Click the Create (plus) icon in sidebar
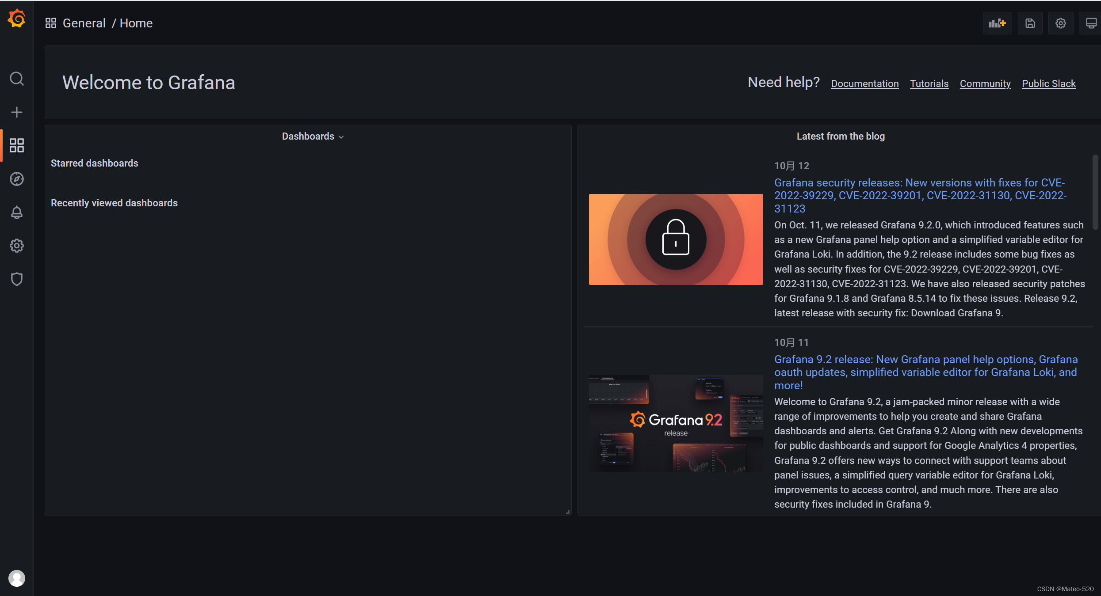1101x596 pixels. [16, 112]
